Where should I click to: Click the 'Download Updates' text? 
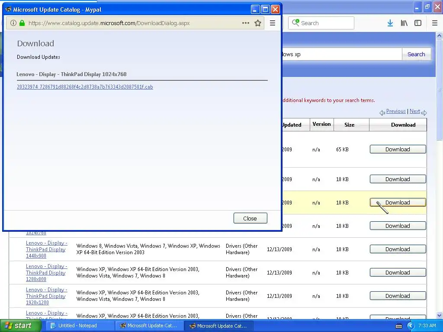[39, 57]
